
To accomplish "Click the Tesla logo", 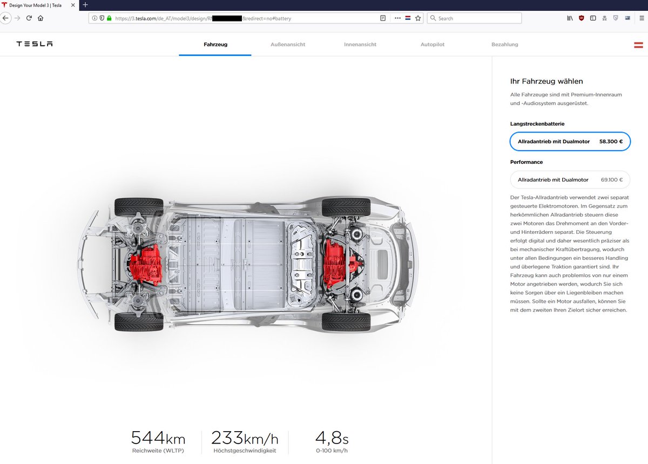I will 34,44.
